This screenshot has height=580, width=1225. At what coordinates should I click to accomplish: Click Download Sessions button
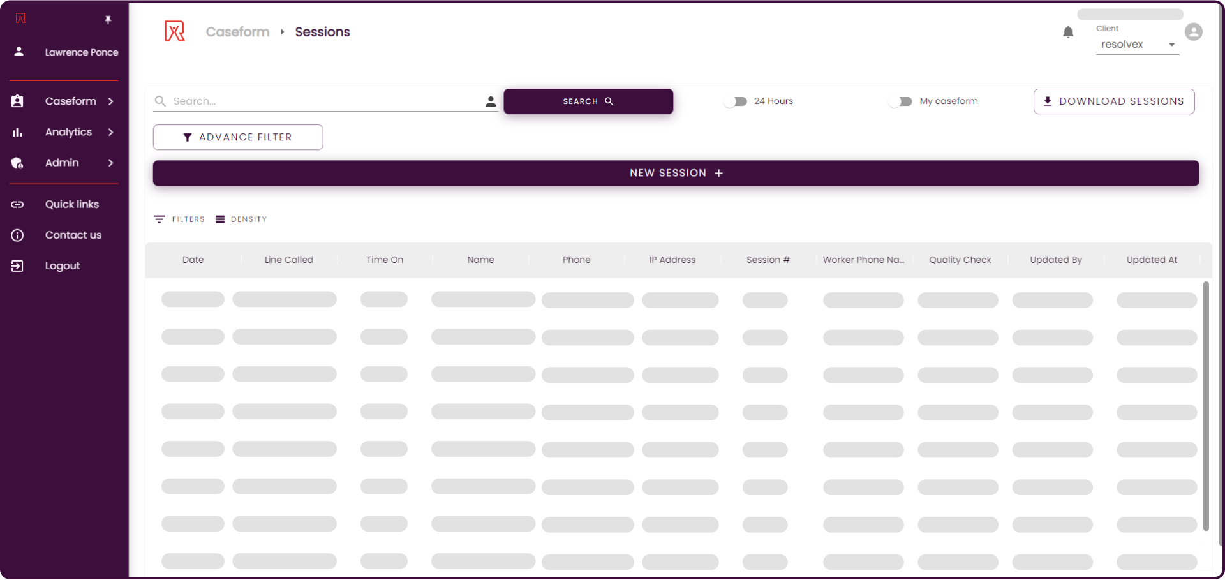point(1113,101)
